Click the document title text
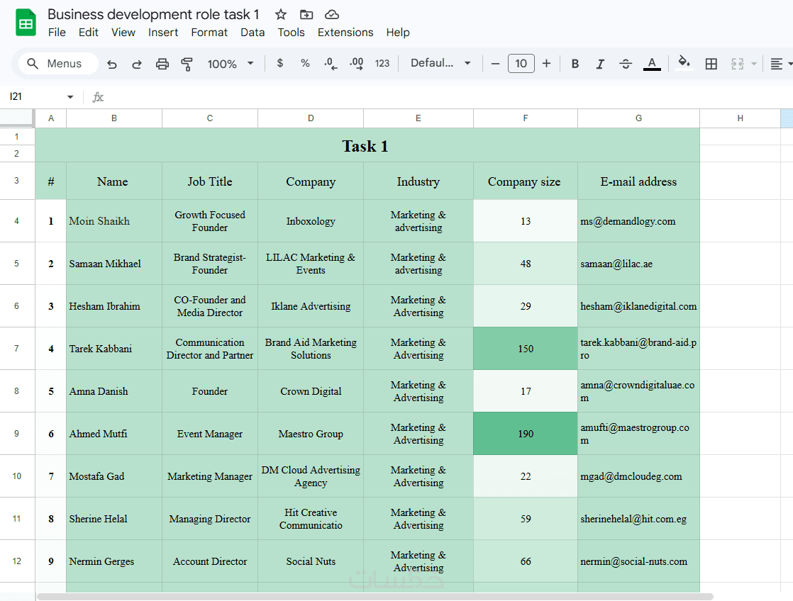 tap(153, 14)
